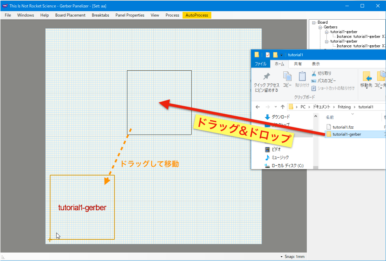Open the ファイル tab in Explorer

[x=261, y=64]
